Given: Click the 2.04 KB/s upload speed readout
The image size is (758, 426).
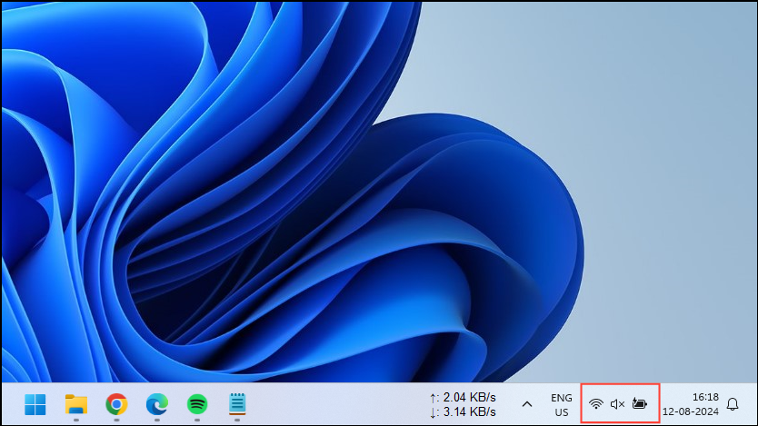Looking at the screenshot, I should 464,398.
